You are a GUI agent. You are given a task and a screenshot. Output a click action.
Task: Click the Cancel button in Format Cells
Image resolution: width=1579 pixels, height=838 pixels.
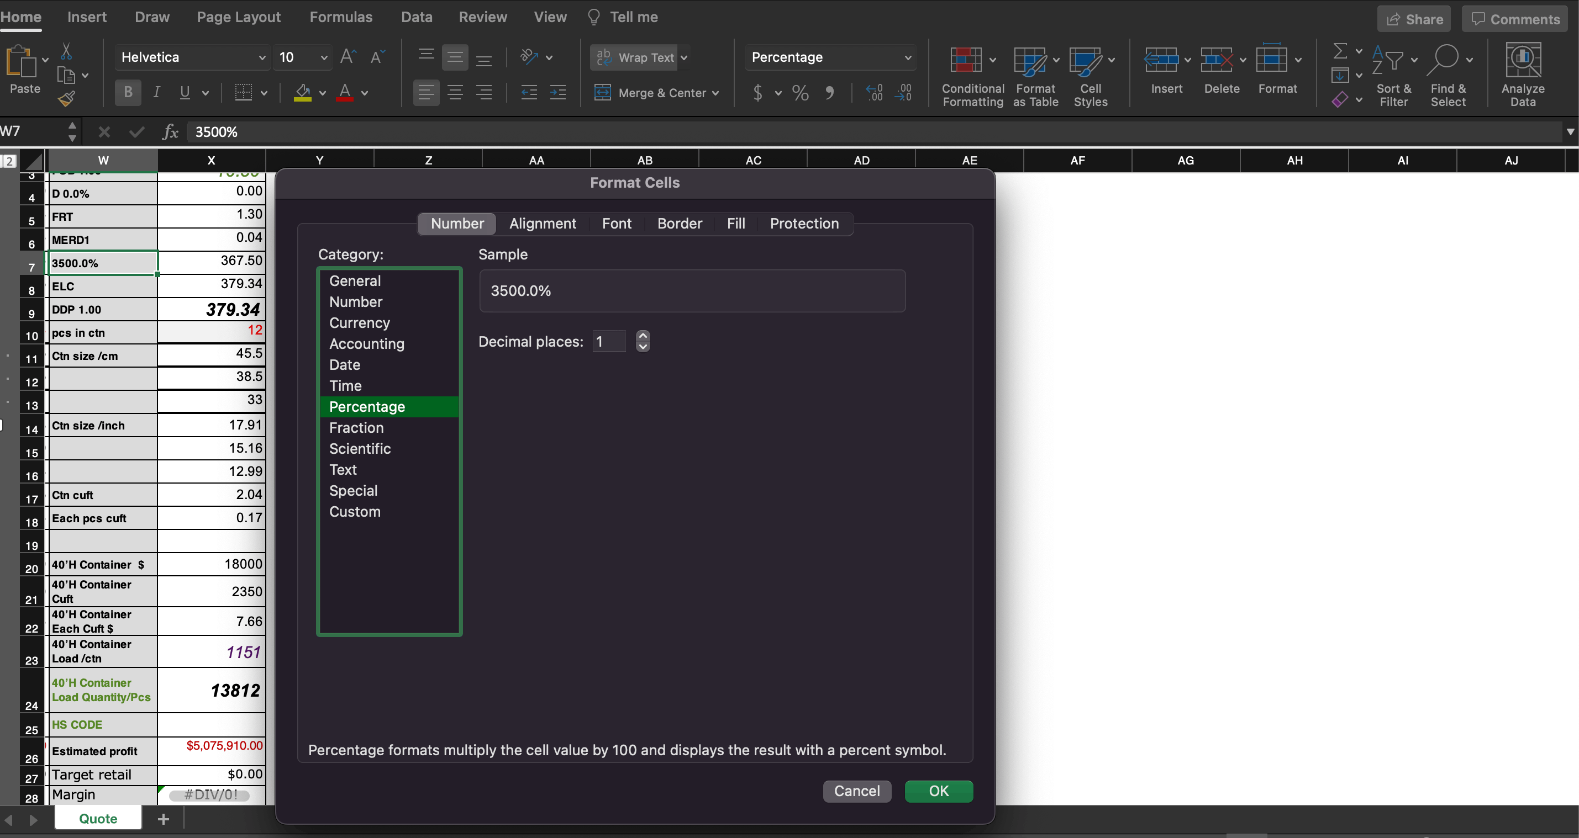click(856, 792)
